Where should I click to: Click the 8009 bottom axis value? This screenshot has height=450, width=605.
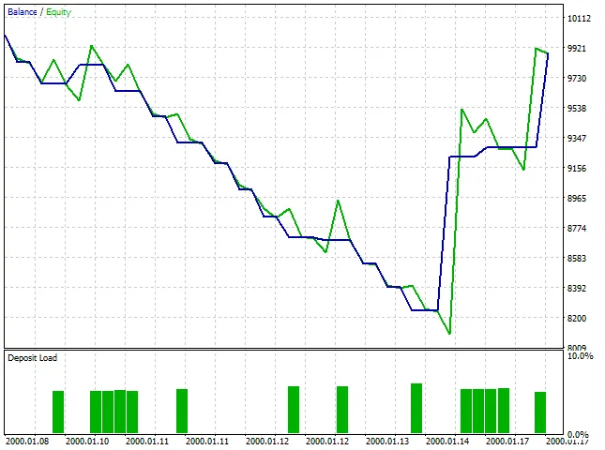point(580,348)
